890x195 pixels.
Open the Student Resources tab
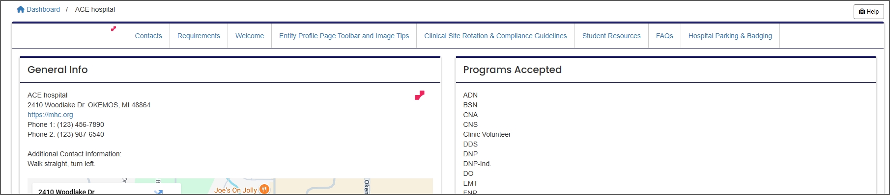611,36
